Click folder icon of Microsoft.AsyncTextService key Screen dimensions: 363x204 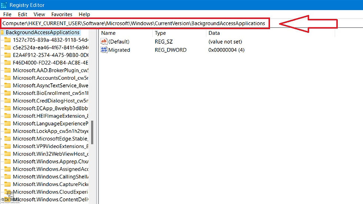[x=8, y=86]
